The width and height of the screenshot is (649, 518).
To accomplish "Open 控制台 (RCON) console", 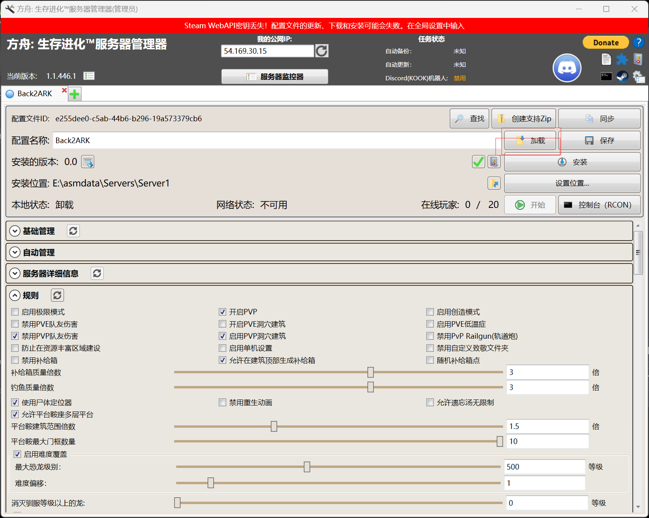I will tap(599, 205).
